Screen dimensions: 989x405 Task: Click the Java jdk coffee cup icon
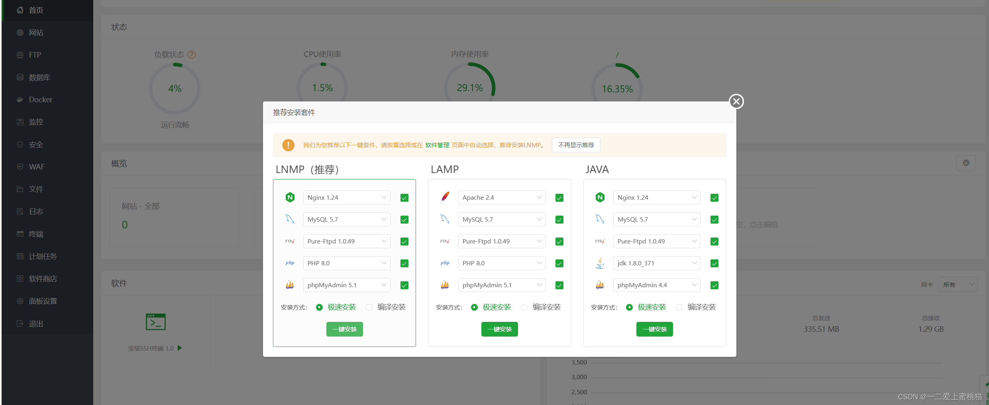(600, 263)
